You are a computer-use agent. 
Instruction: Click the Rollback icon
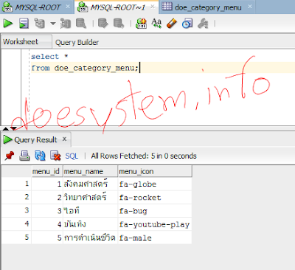[x=119, y=24]
